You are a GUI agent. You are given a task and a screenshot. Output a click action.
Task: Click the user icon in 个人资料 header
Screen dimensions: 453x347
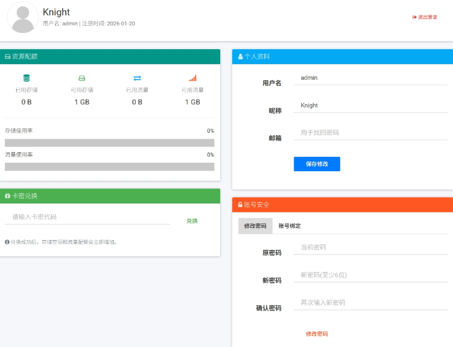pyautogui.click(x=241, y=56)
